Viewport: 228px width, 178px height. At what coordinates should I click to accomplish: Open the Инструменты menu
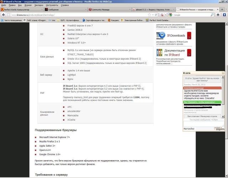click(x=52, y=5)
